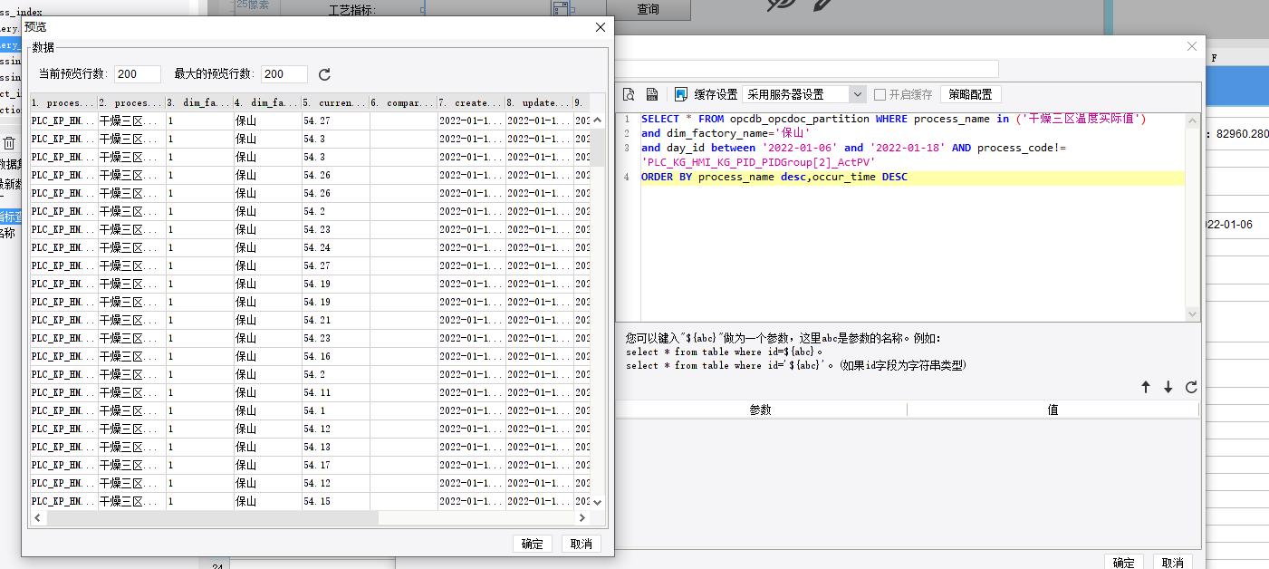The height and width of the screenshot is (569, 1269).
Task: Select column header '2. proces...'
Action: pos(131,103)
